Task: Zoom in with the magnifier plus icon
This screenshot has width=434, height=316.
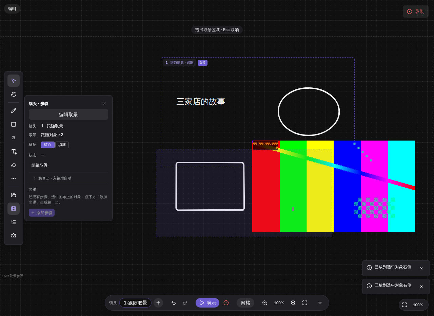Action: point(293,303)
